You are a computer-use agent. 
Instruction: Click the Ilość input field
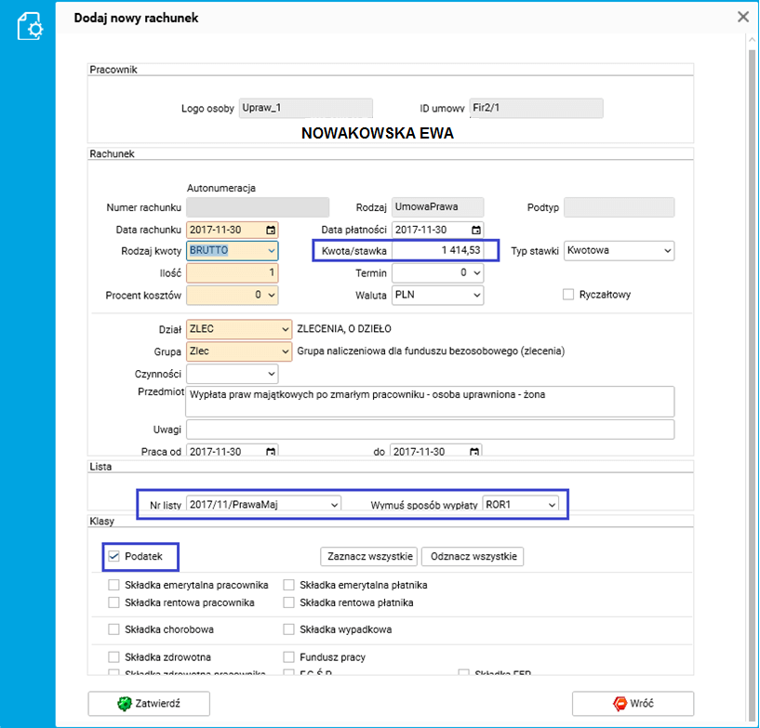click(x=233, y=273)
